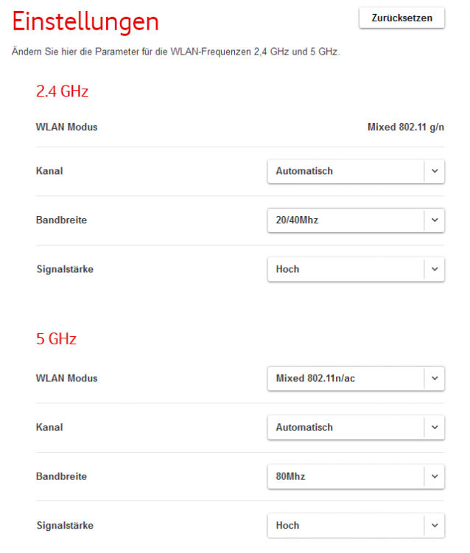Image resolution: width=470 pixels, height=553 pixels.
Task: Open the 5 GHz Automatisch channel dropdown
Action: [346, 427]
